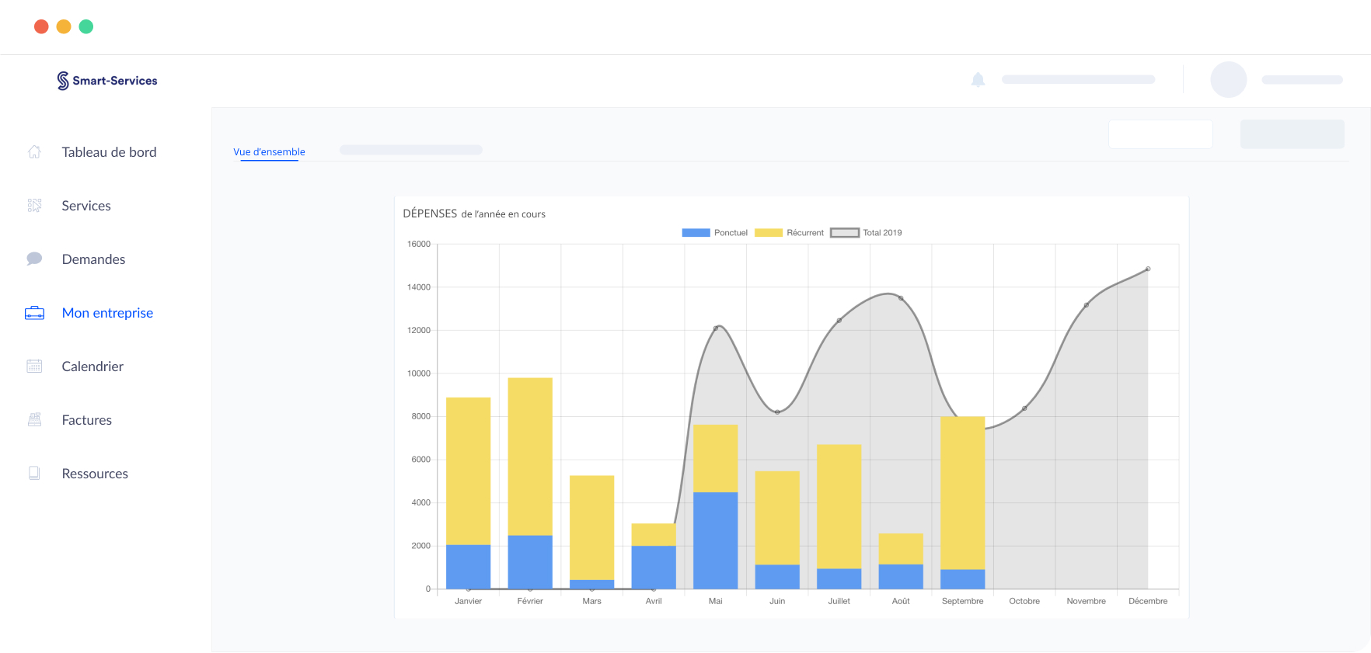
Task: Click the notification text placeholder bar
Action: click(x=1078, y=79)
